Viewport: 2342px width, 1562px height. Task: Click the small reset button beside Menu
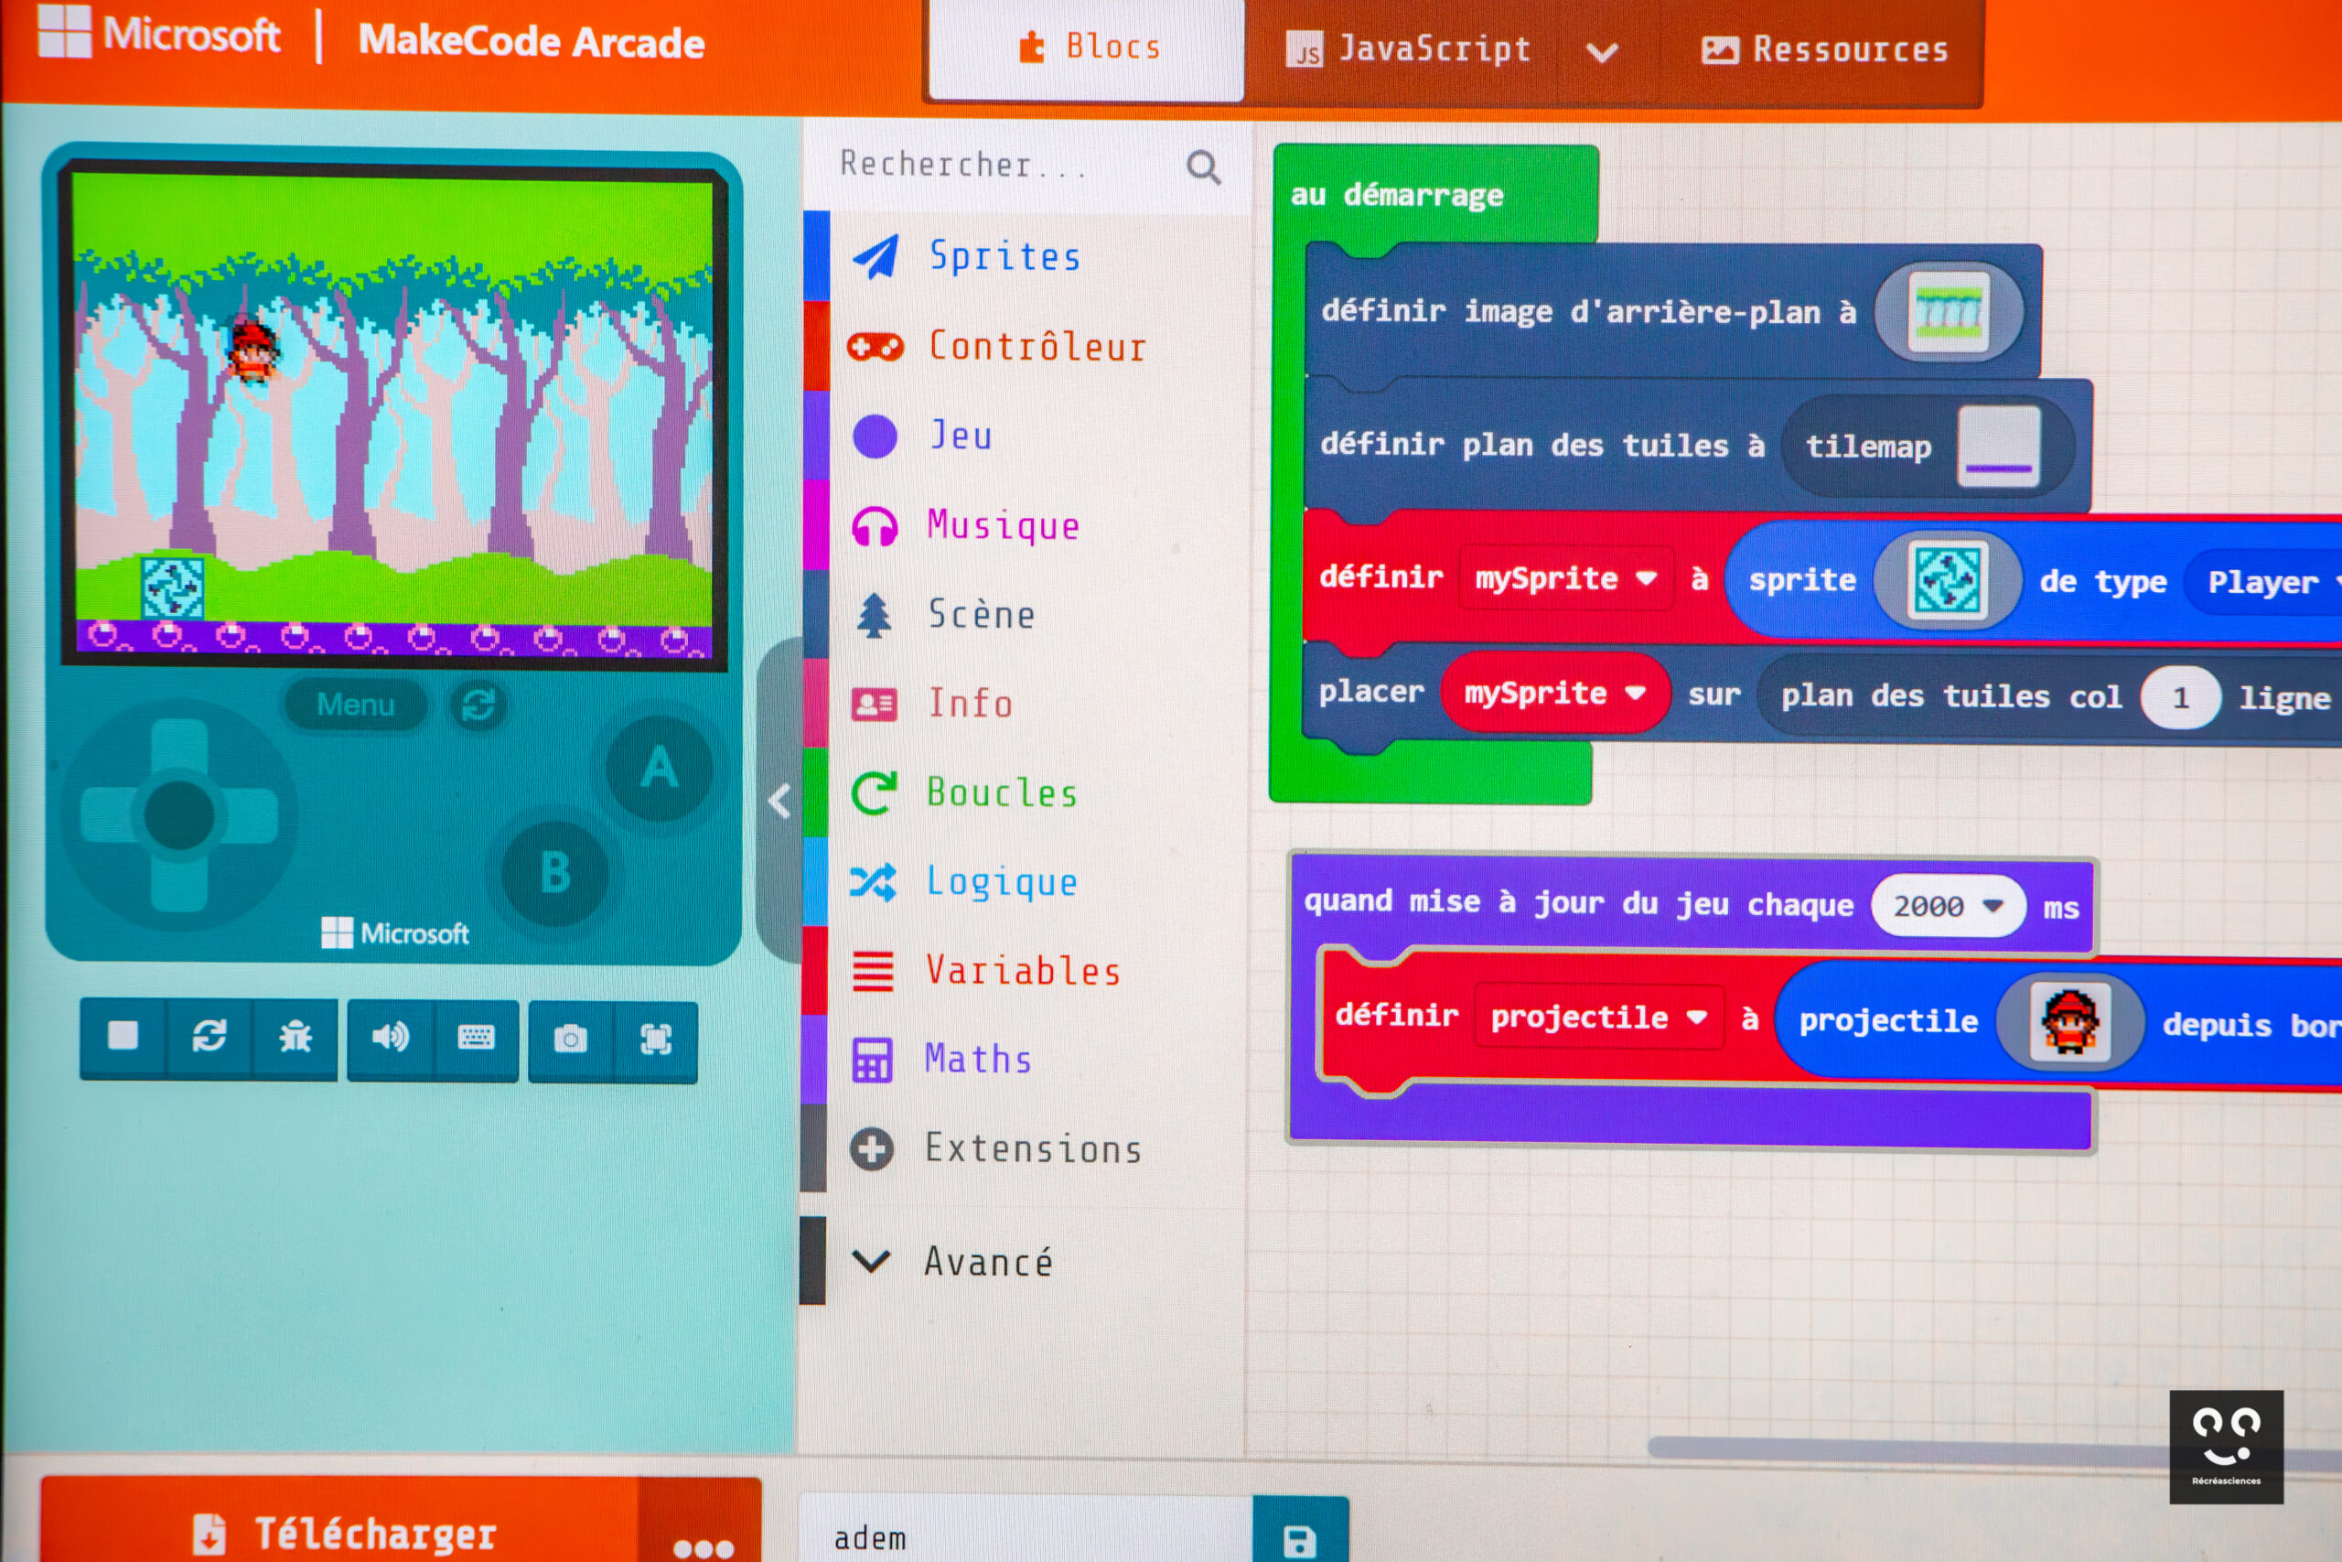point(478,706)
